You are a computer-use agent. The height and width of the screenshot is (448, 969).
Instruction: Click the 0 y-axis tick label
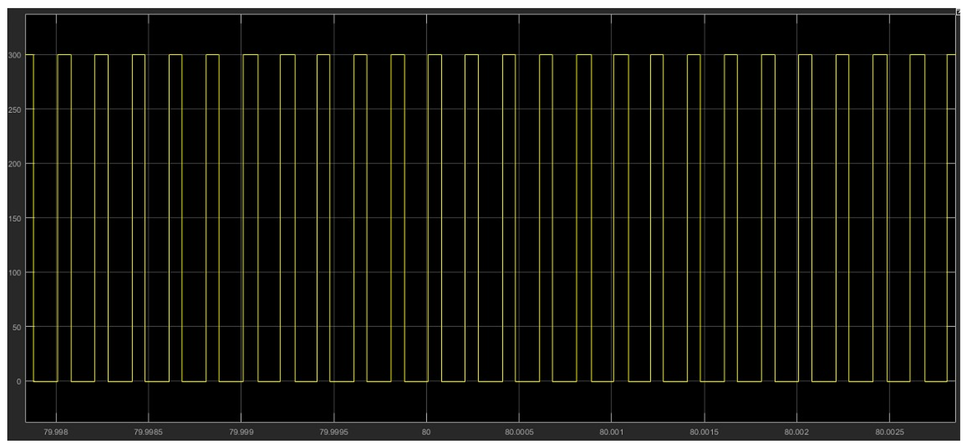tap(18, 382)
